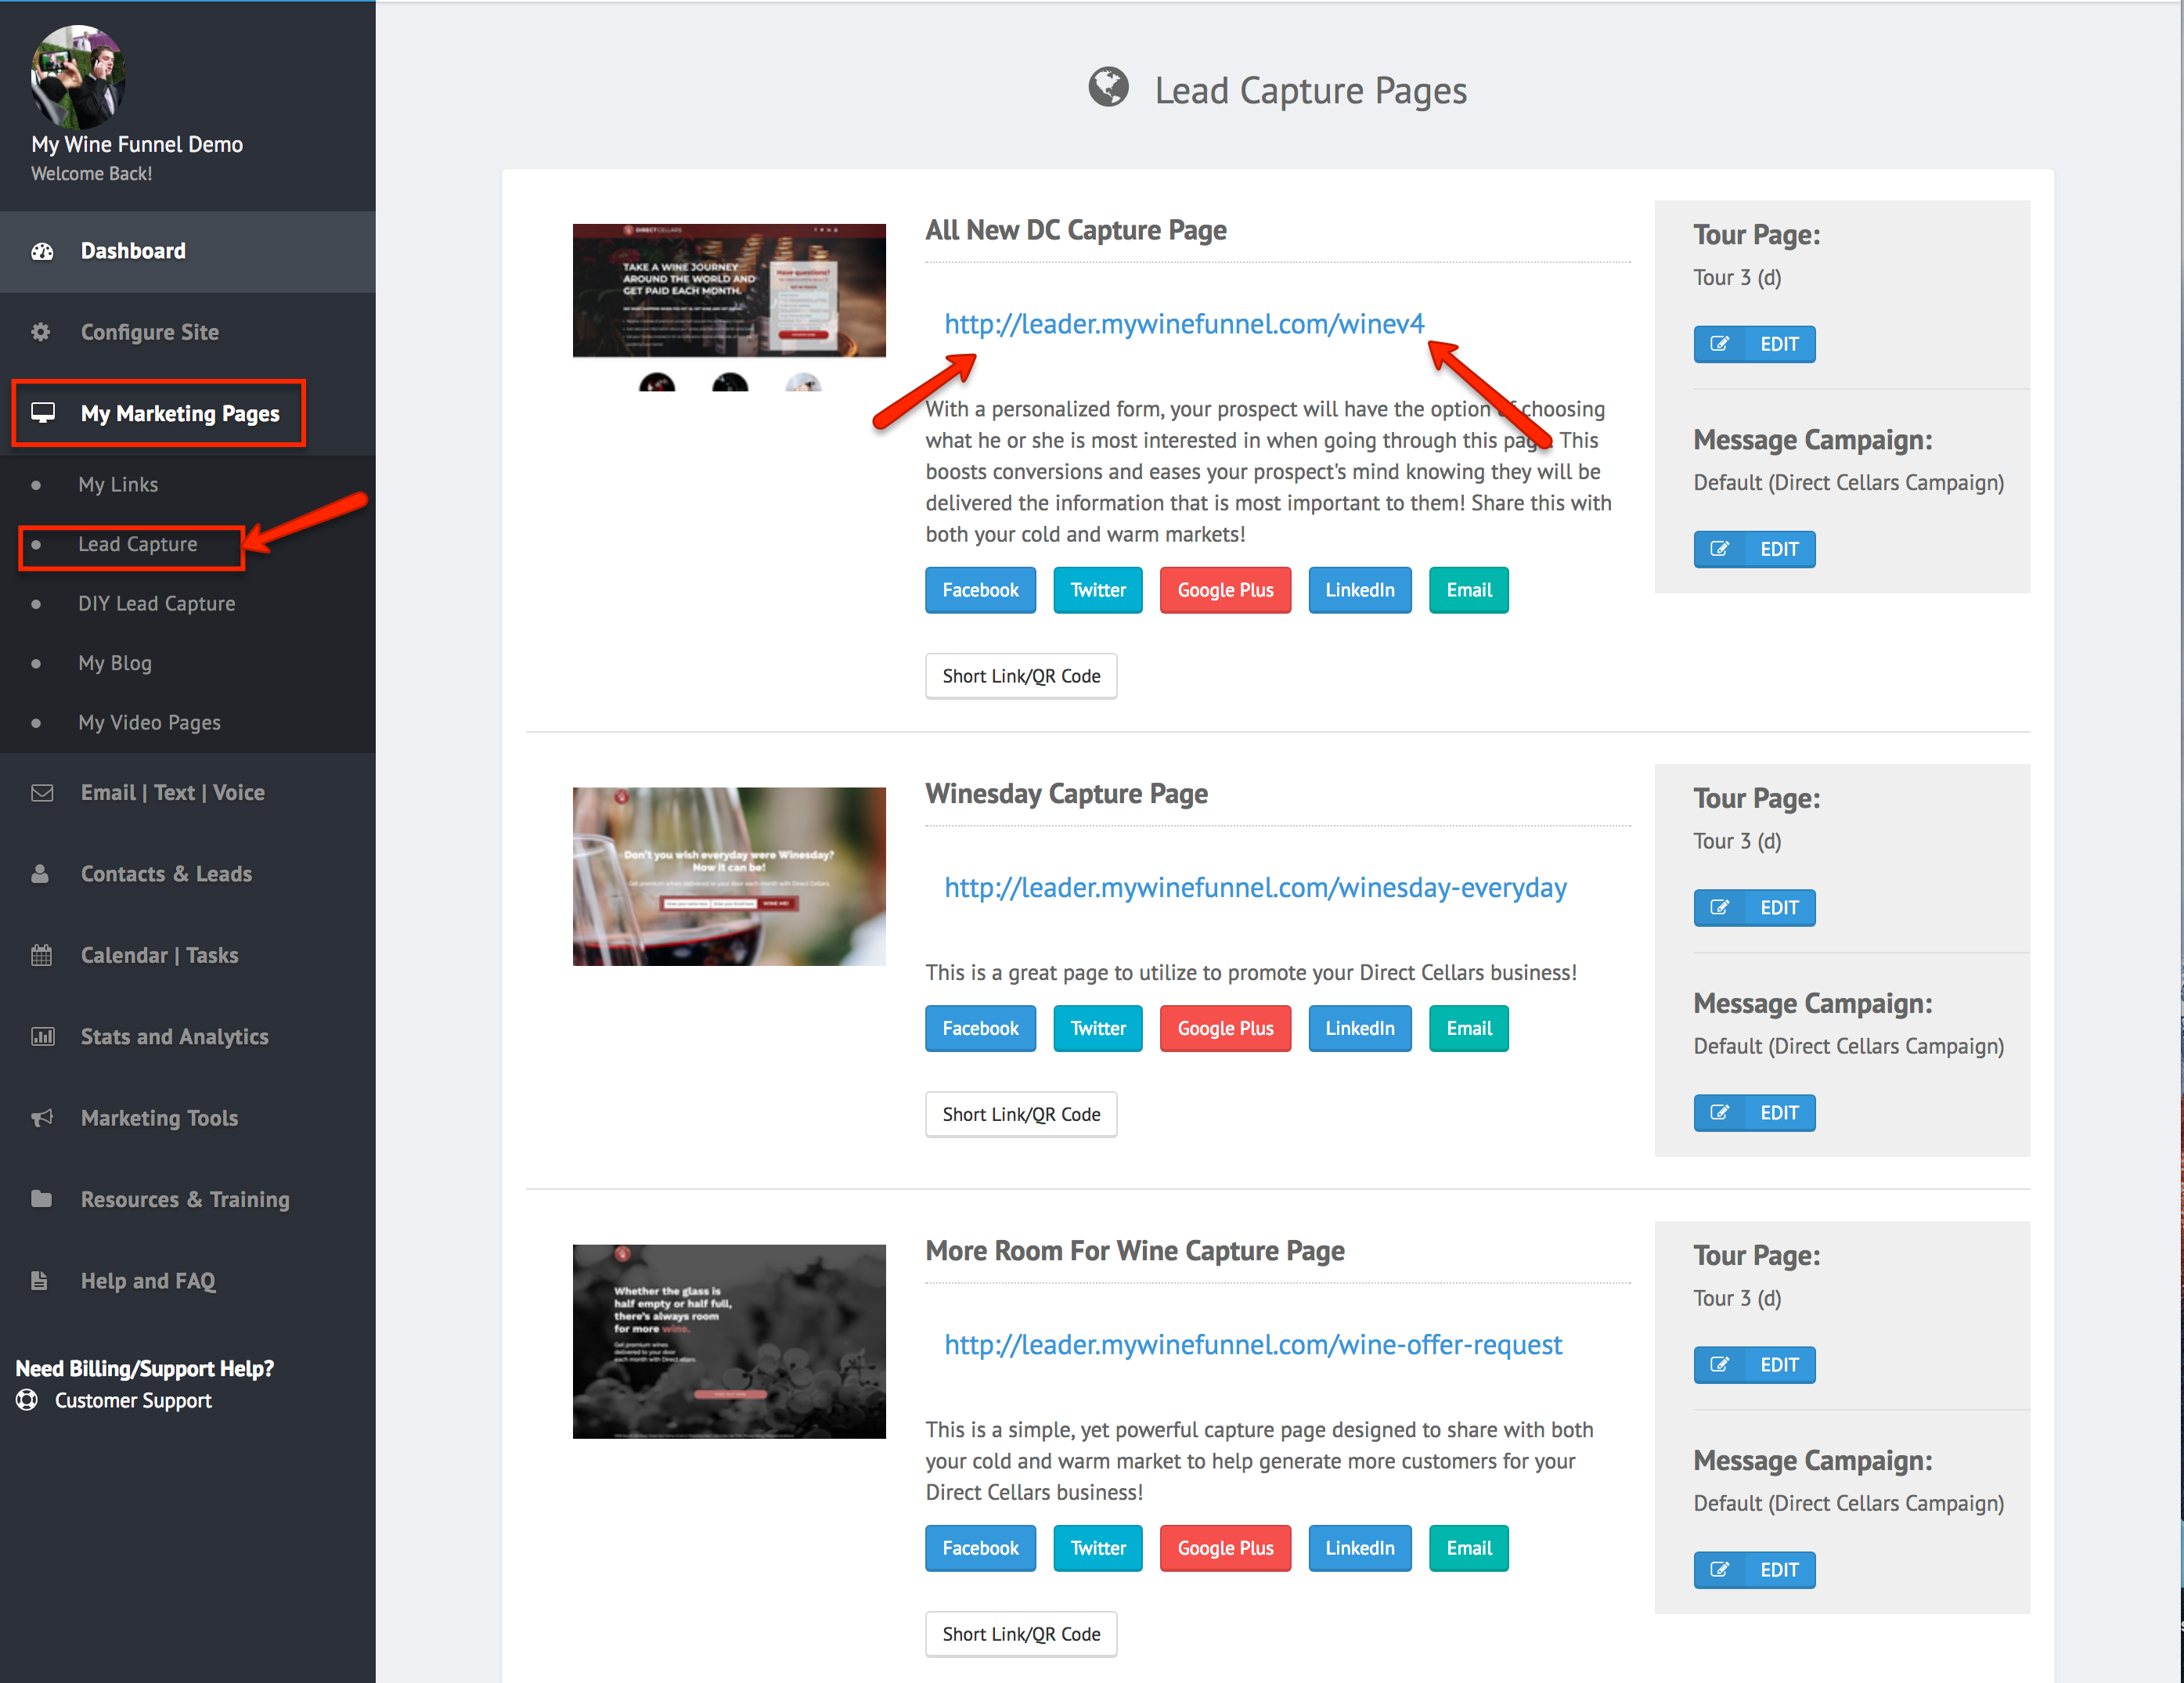Open My Video Pages submenu item
The height and width of the screenshot is (1683, 2184).
(150, 723)
